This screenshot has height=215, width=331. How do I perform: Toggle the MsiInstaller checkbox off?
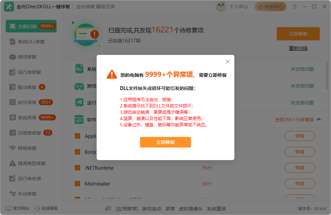77,184
